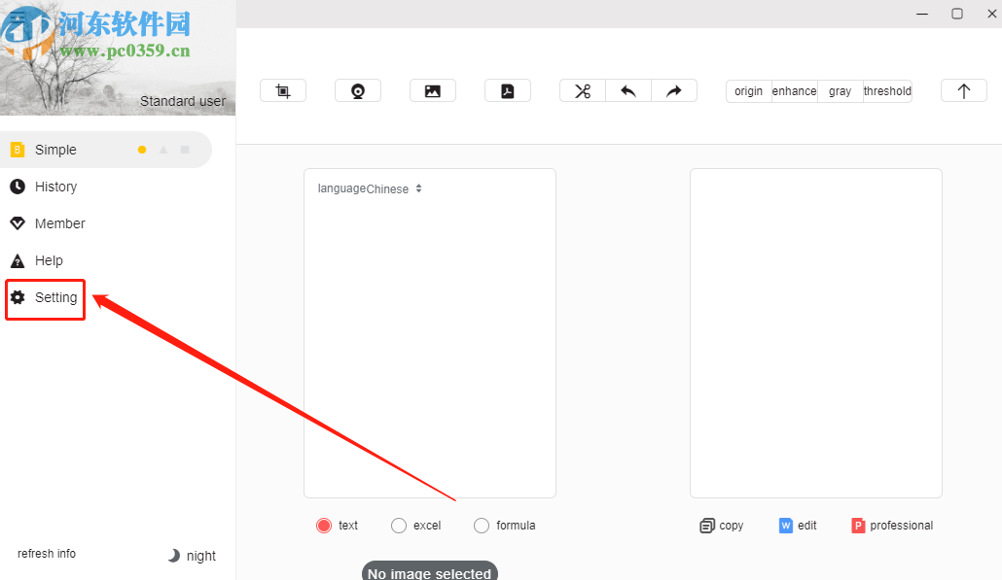Open an image file via picture icon
This screenshot has width=1002, height=580.
point(433,90)
